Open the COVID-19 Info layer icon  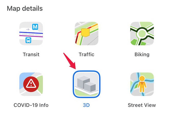coord(31,84)
